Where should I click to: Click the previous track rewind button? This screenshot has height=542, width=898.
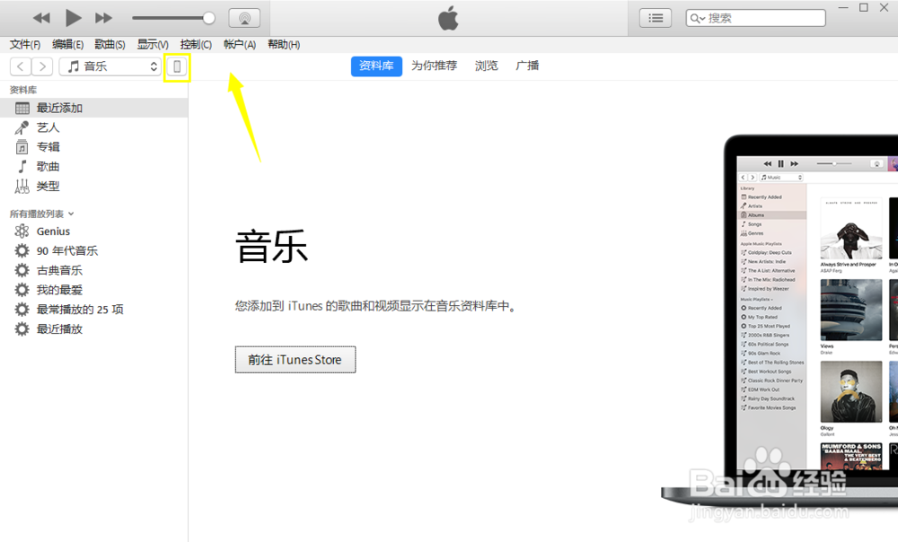point(41,18)
